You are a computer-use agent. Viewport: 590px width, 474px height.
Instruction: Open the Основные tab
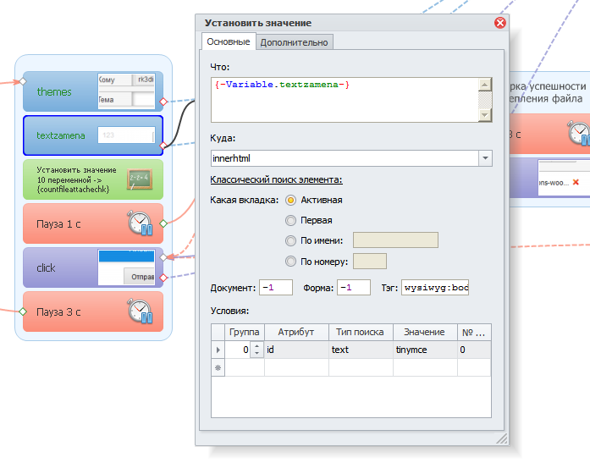(228, 42)
